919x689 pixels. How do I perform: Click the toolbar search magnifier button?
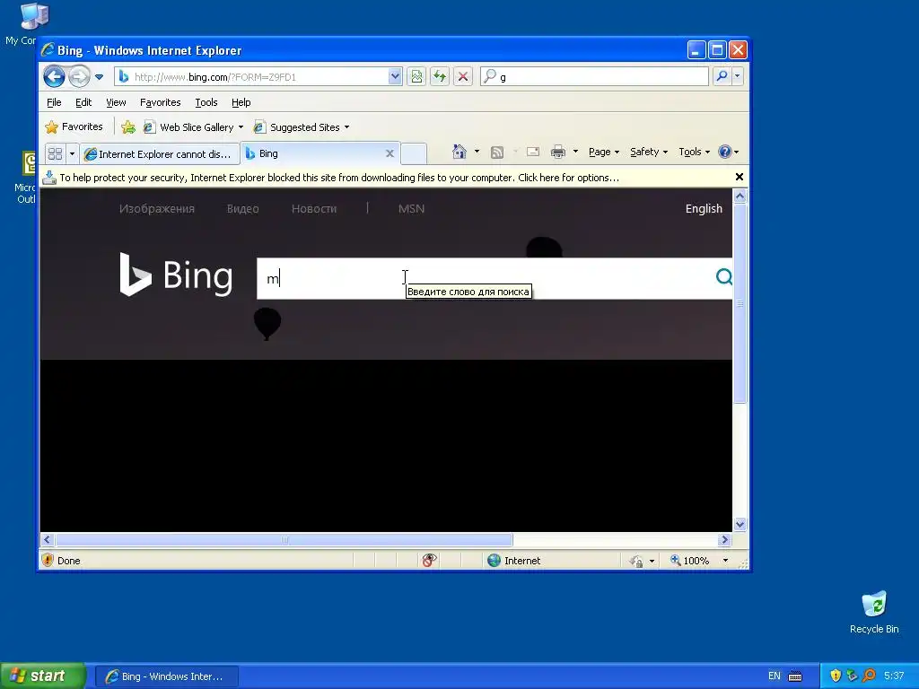coord(722,76)
